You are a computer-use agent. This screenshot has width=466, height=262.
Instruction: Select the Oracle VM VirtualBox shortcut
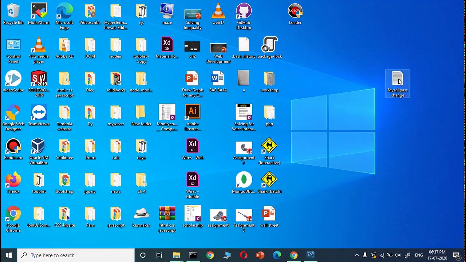(x=39, y=152)
